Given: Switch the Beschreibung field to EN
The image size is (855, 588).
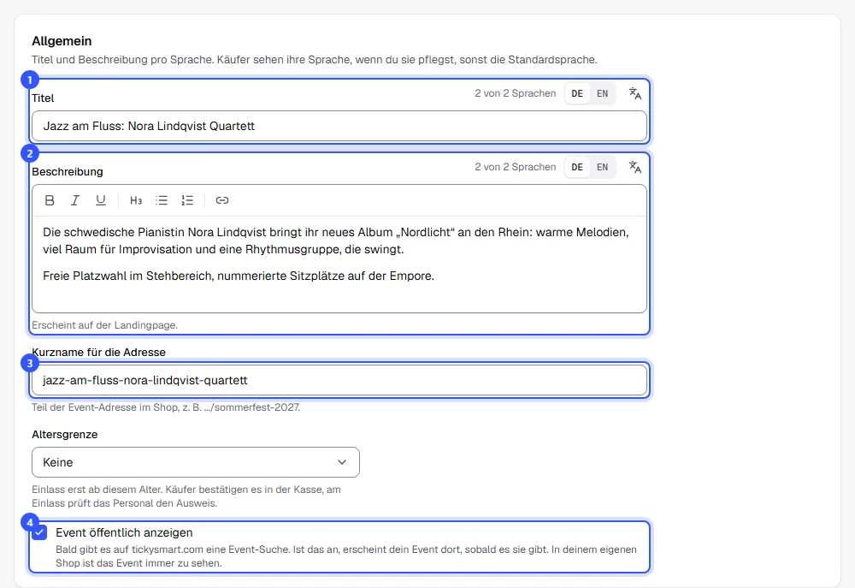Looking at the screenshot, I should point(602,167).
